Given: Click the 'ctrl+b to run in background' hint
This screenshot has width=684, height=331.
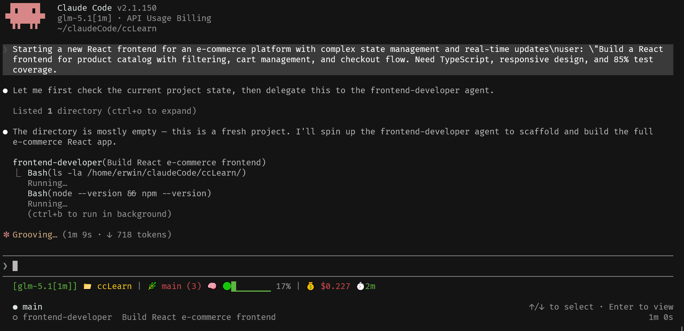Looking at the screenshot, I should click(x=99, y=214).
